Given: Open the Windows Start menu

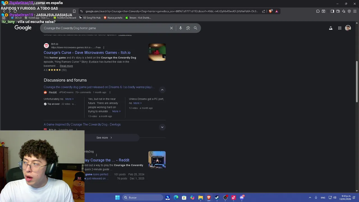Looking at the screenshot, I should click(118, 198).
